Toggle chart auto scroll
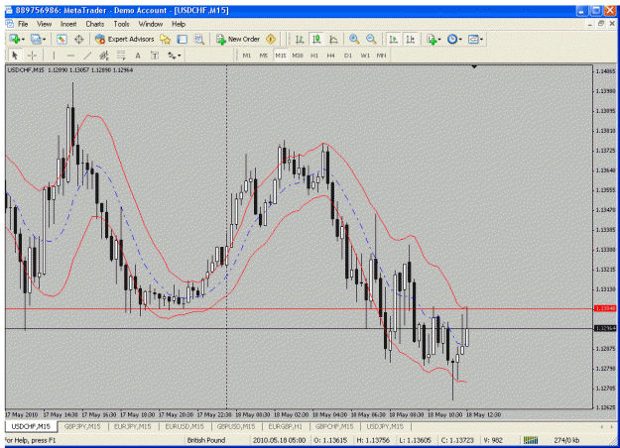Image resolution: width=620 pixels, height=448 pixels. coord(394,39)
